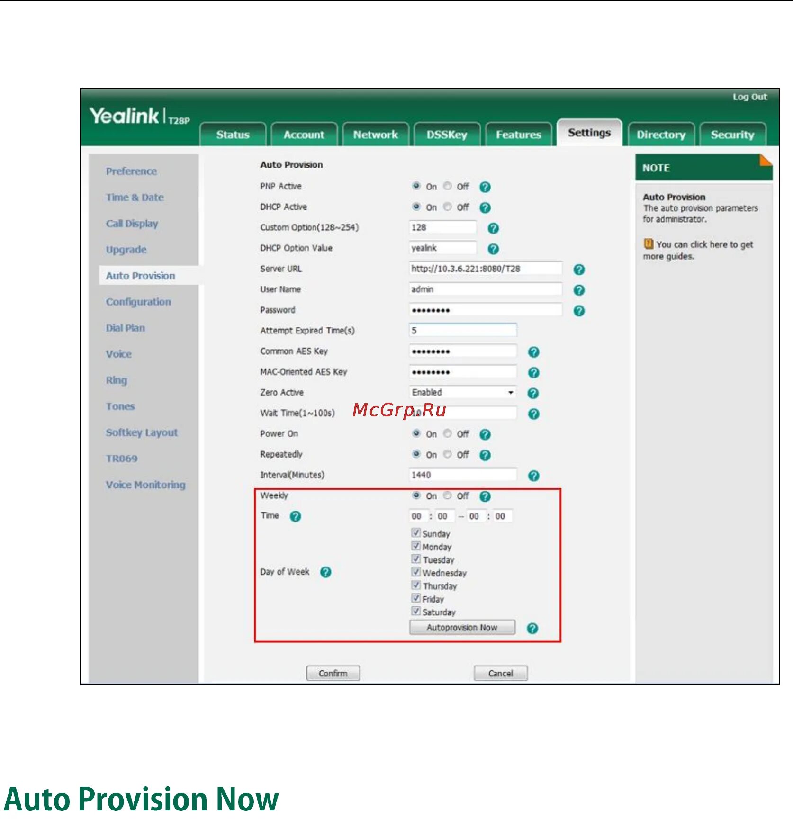Go to the Directory tab
The height and width of the screenshot is (819, 793).
661,135
